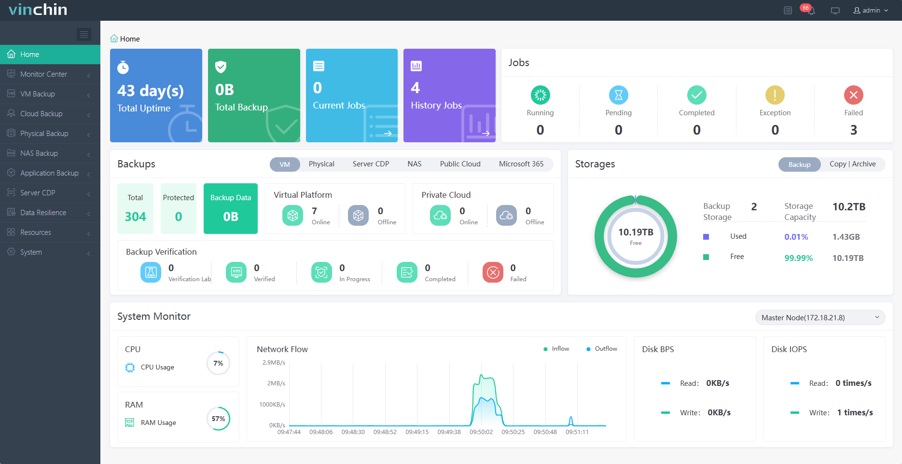Open Current Jobs via its arrow

click(388, 134)
